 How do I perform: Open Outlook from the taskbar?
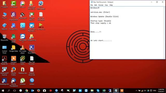click(32, 91)
